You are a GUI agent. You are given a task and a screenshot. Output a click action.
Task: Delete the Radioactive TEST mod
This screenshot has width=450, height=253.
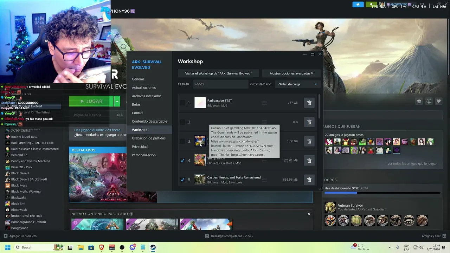(309, 103)
